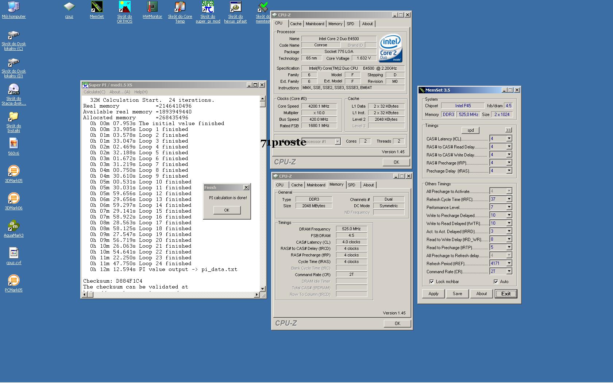Click OK in the top CPU-Z window
The image size is (613, 383).
(x=396, y=162)
